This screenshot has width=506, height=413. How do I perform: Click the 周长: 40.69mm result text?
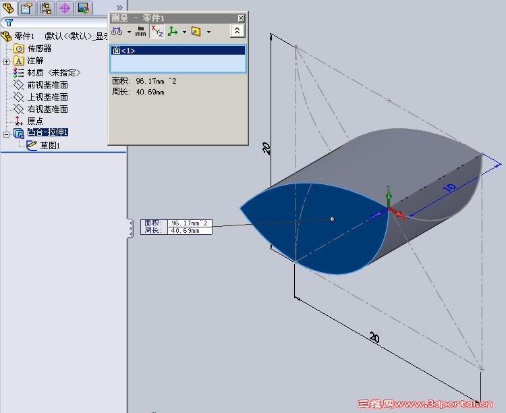(x=138, y=92)
